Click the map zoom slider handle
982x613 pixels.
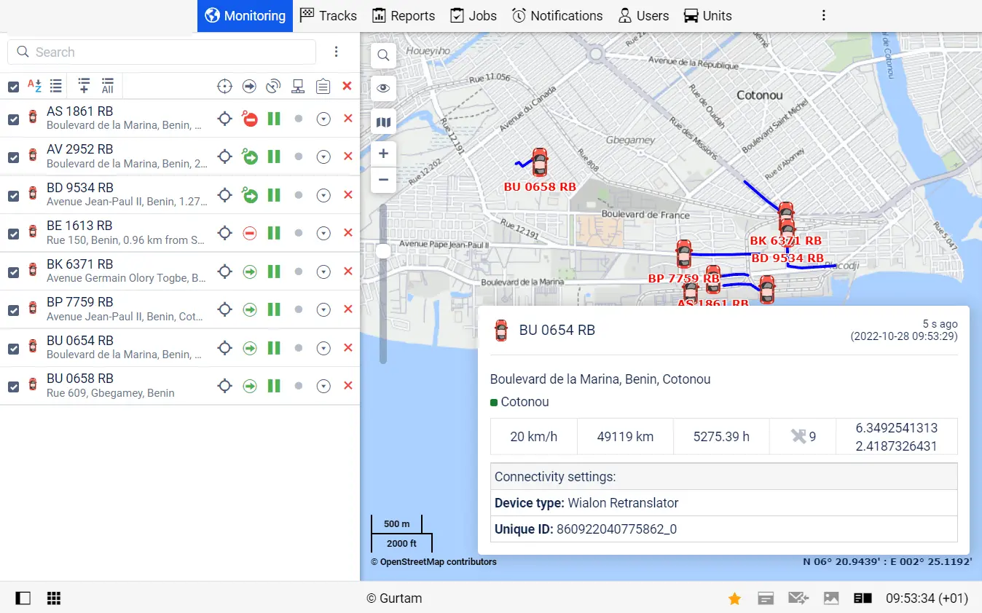[x=383, y=252]
